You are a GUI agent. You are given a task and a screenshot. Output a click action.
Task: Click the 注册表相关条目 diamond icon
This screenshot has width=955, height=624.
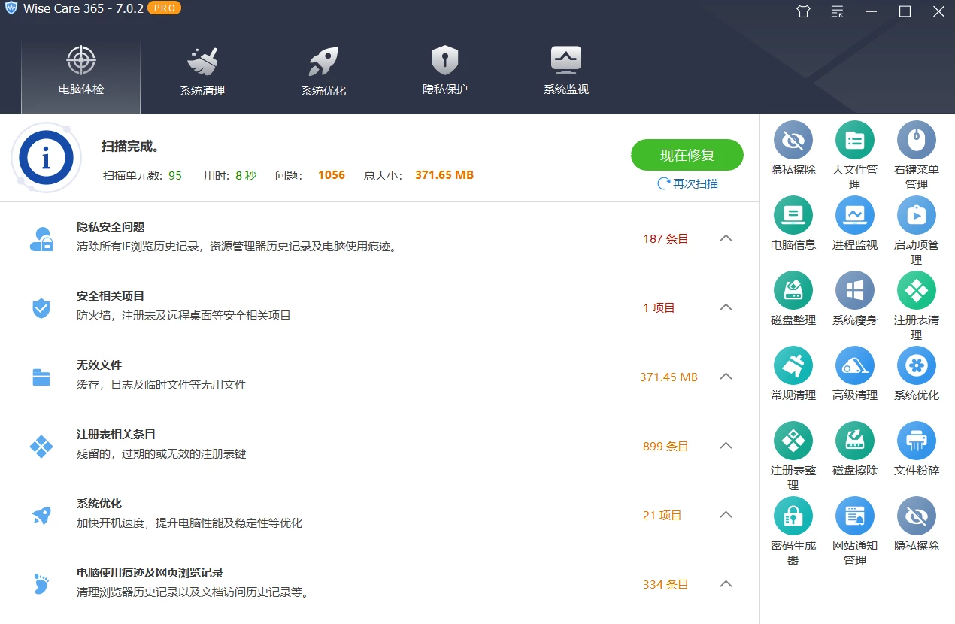(41, 446)
